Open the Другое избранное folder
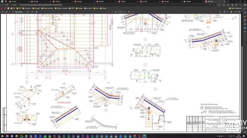Image resolution: width=247 pixels, height=138 pixels. (235, 8)
